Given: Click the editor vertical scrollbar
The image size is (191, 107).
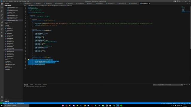Looking at the screenshot, I should (190, 28).
